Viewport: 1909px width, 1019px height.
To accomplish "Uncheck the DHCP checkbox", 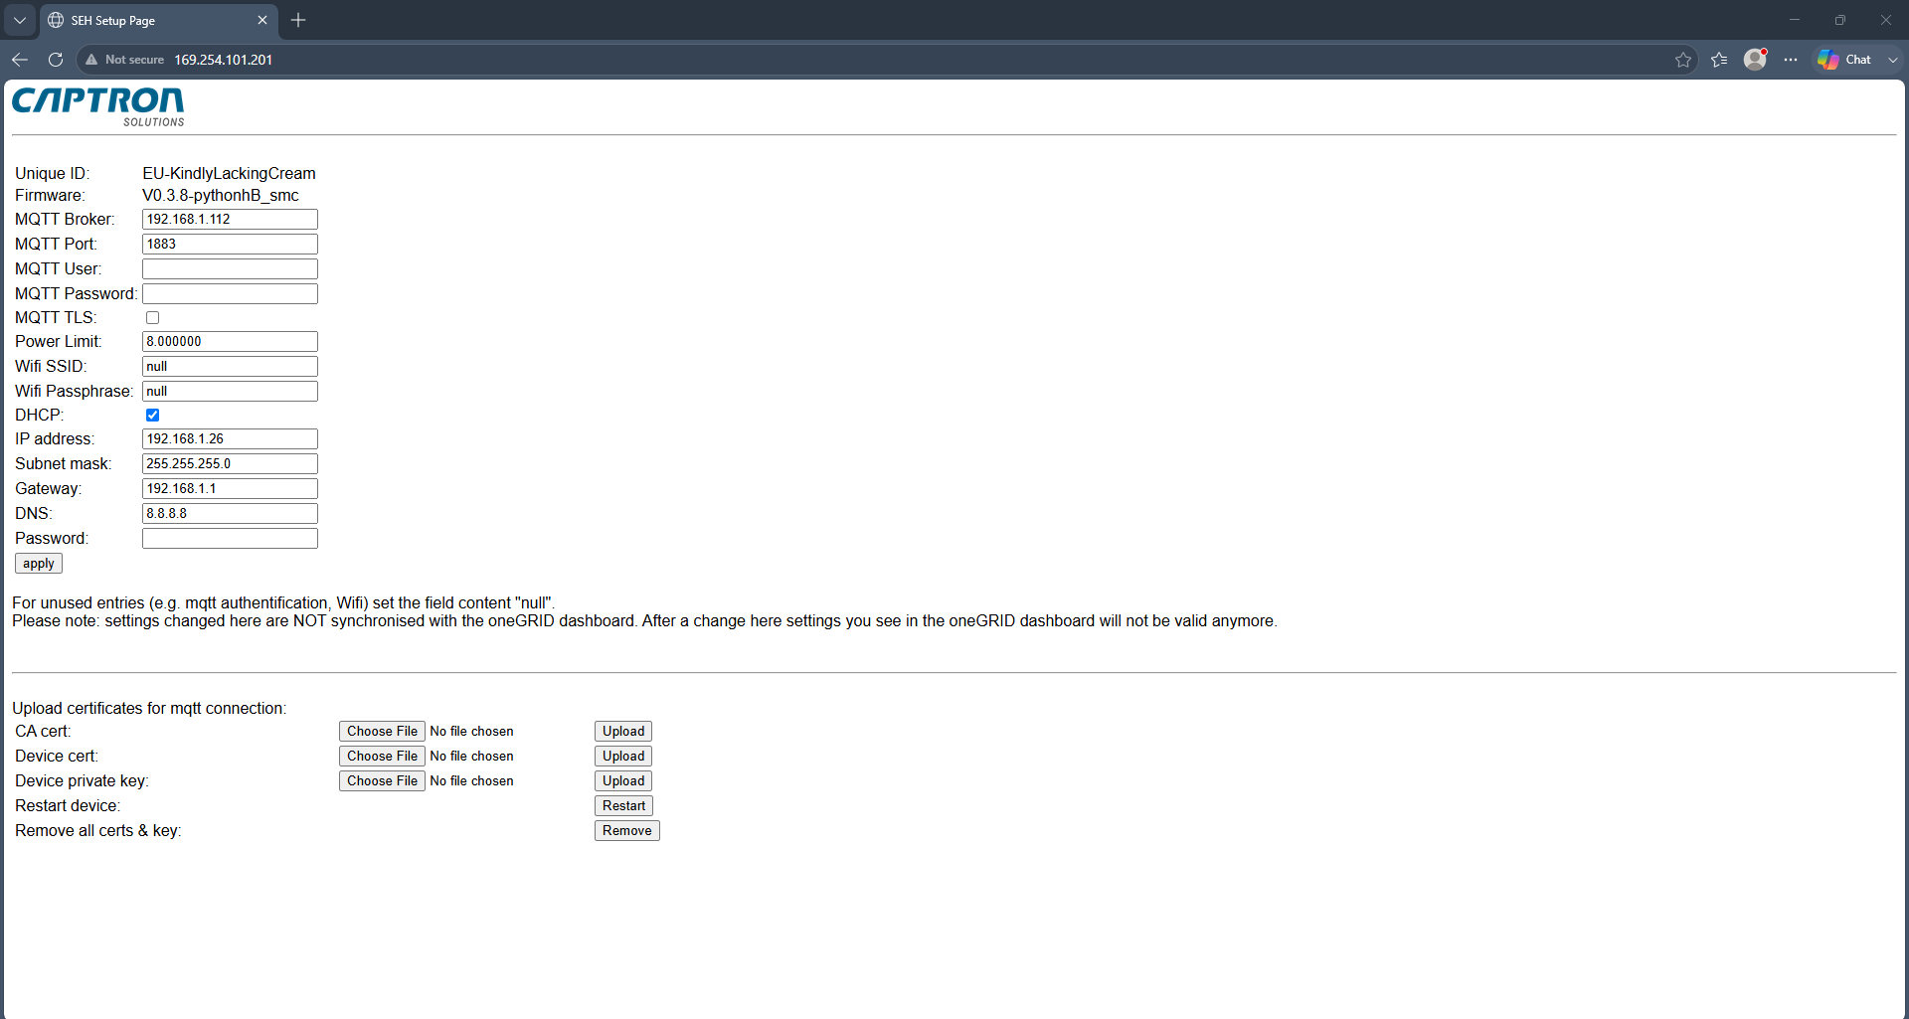I will [152, 416].
